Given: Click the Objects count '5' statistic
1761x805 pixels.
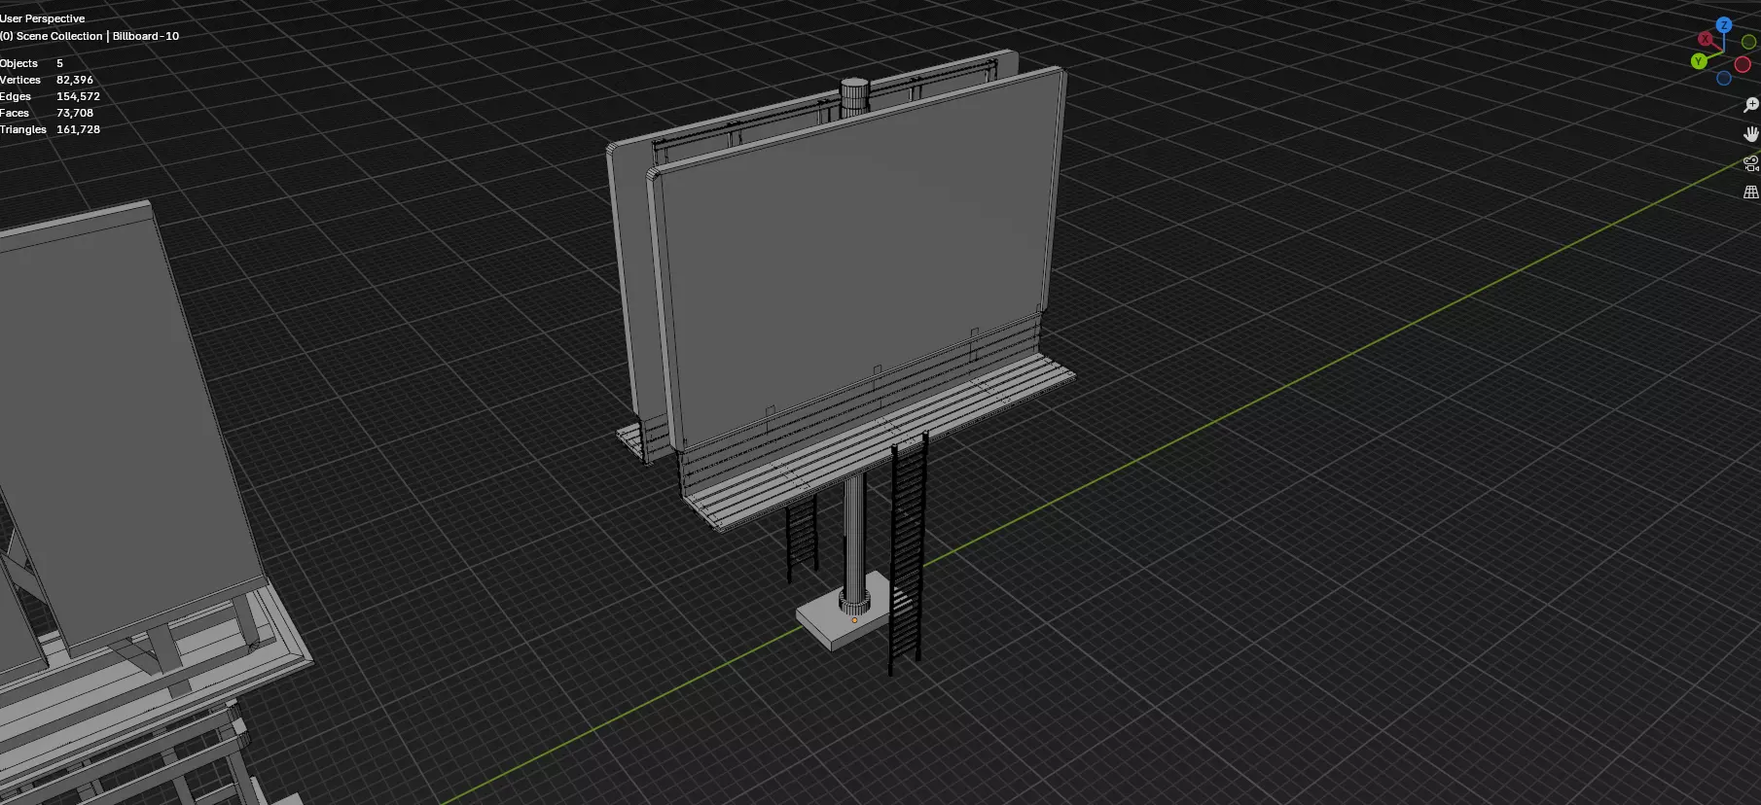Looking at the screenshot, I should [59, 63].
